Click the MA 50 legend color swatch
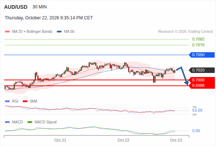The height and width of the screenshot is (146, 216). pos(59,32)
